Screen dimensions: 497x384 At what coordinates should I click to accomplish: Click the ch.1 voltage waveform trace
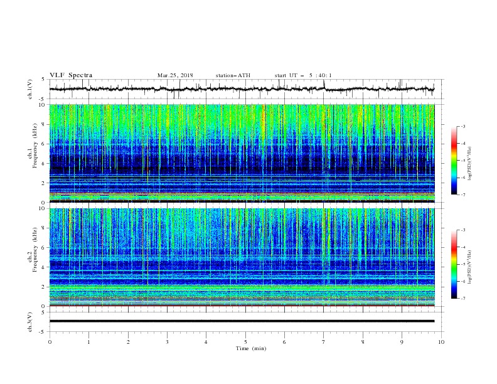pos(242,89)
